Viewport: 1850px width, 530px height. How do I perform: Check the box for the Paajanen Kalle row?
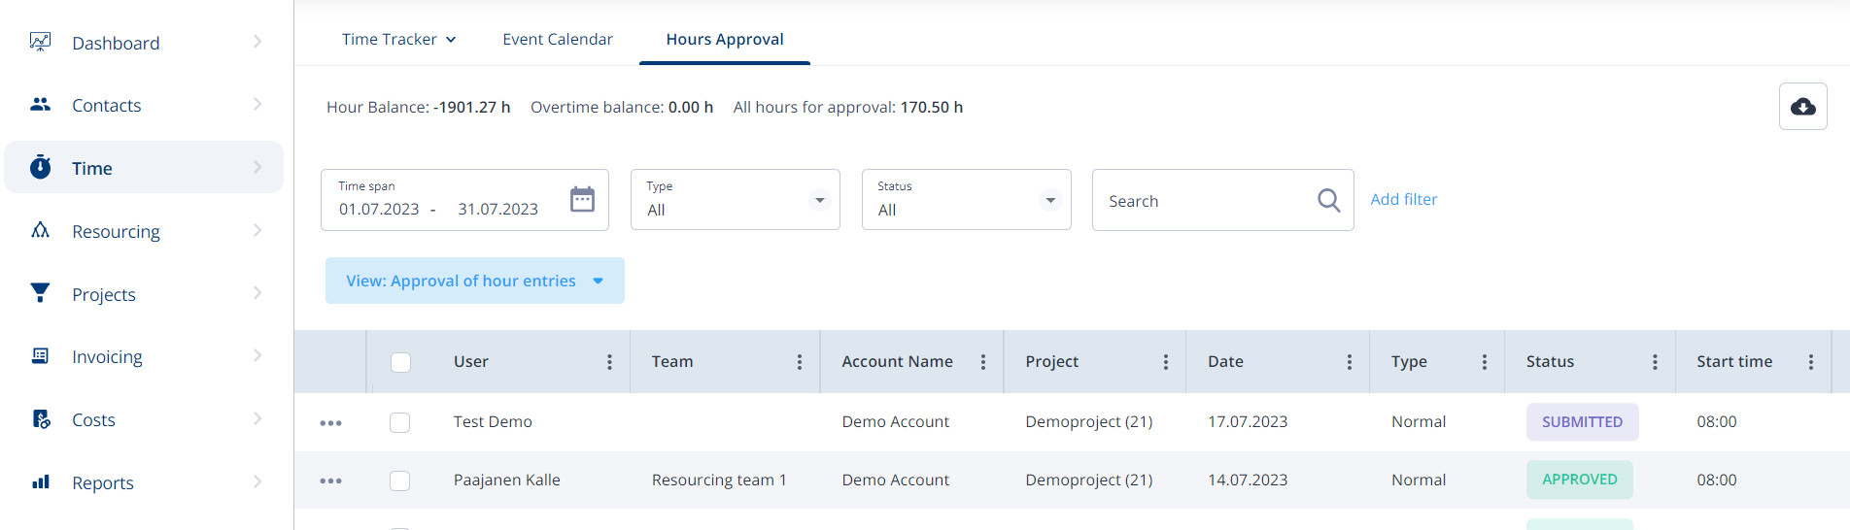pos(399,480)
